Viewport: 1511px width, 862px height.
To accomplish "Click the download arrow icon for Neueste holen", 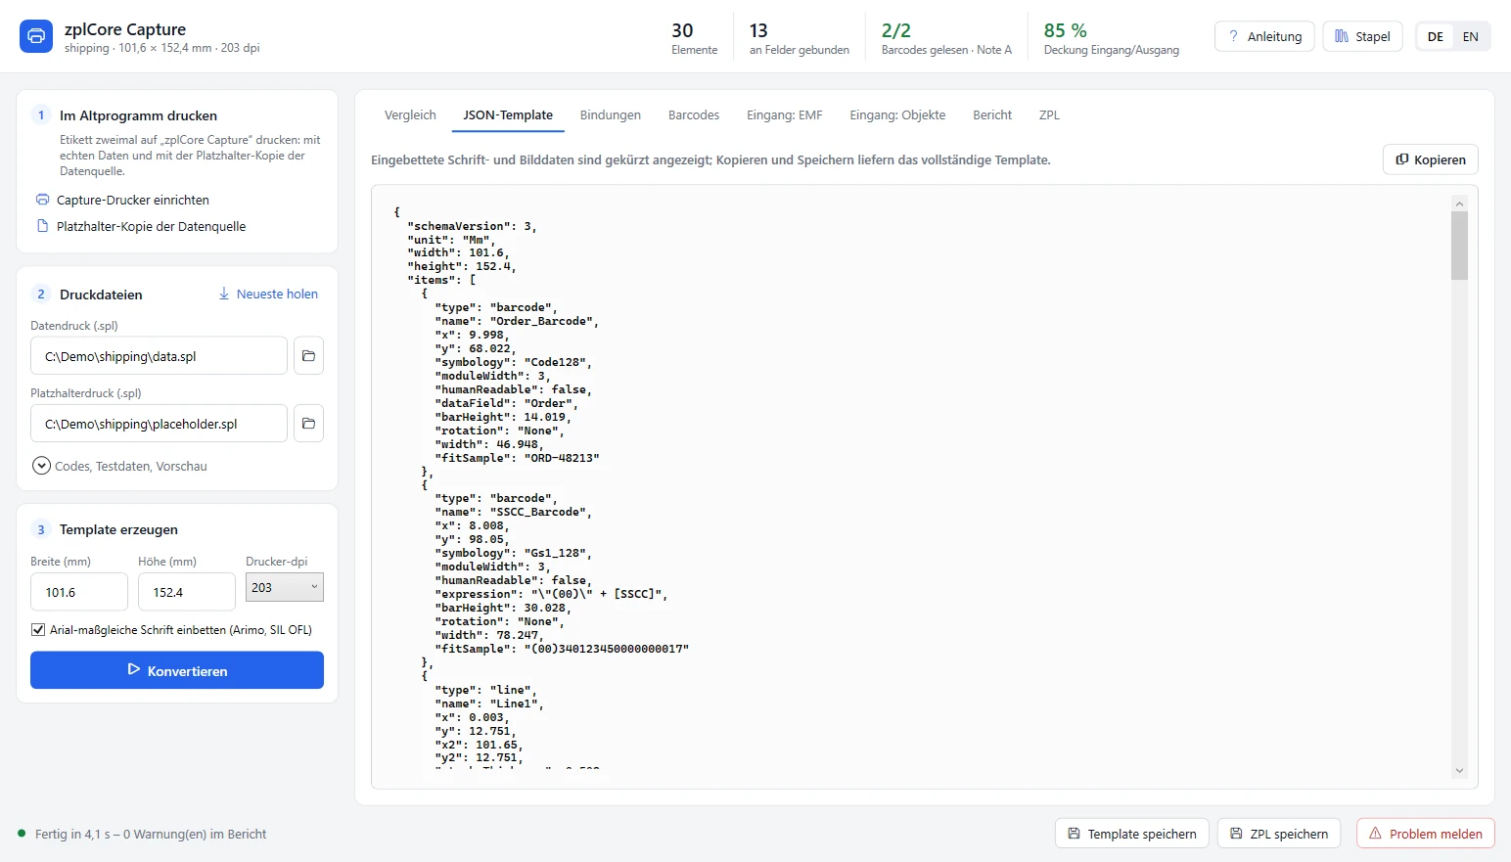I will 224,294.
